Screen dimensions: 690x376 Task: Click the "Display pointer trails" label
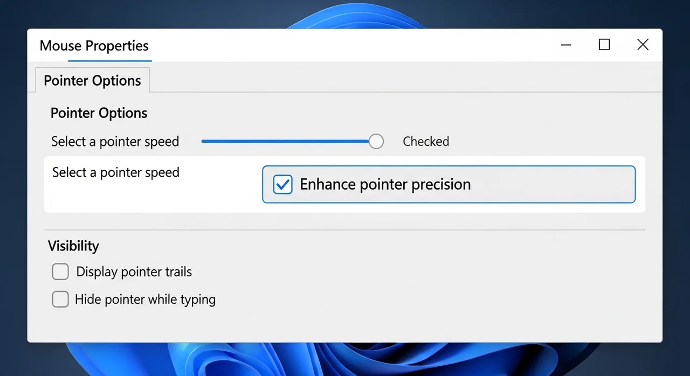pos(134,272)
